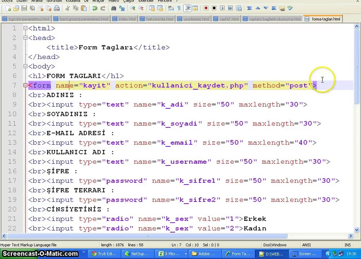This screenshot has height=259, width=361.
Task: Click horizontal scrollbar right arrow
Action: click(x=351, y=236)
